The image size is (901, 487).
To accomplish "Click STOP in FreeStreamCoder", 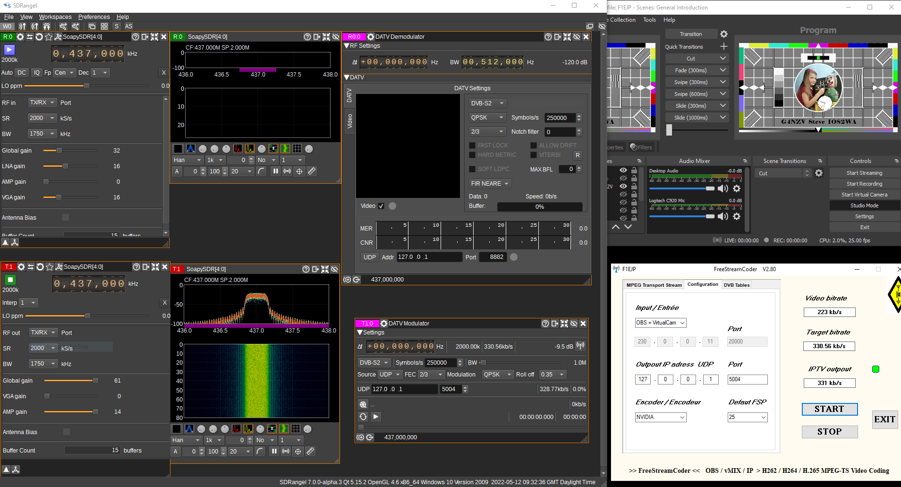I will 830,432.
